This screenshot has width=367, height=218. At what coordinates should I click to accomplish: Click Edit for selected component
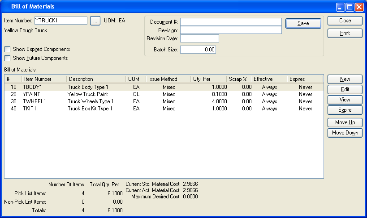(345, 89)
